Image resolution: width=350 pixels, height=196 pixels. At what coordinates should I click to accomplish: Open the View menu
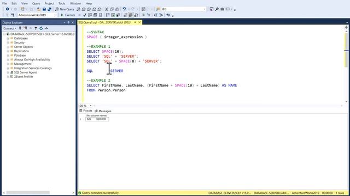(24, 3)
